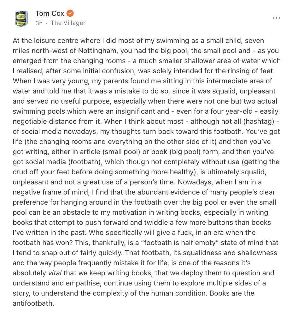Viewport: 292px width, 312px height.
Task: Click the 3h post timestamp
Action: point(39,23)
